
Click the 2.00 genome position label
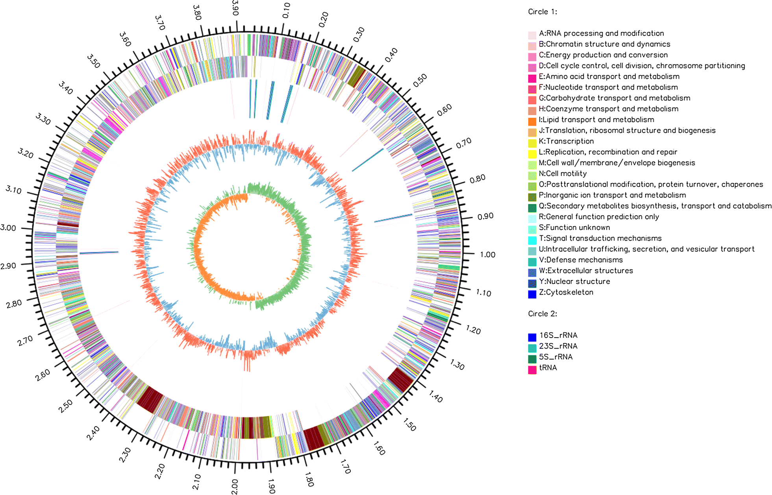point(234,487)
